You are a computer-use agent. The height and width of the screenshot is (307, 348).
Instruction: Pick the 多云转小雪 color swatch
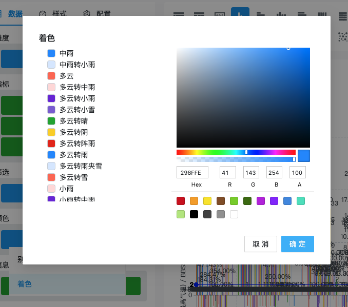click(x=51, y=110)
